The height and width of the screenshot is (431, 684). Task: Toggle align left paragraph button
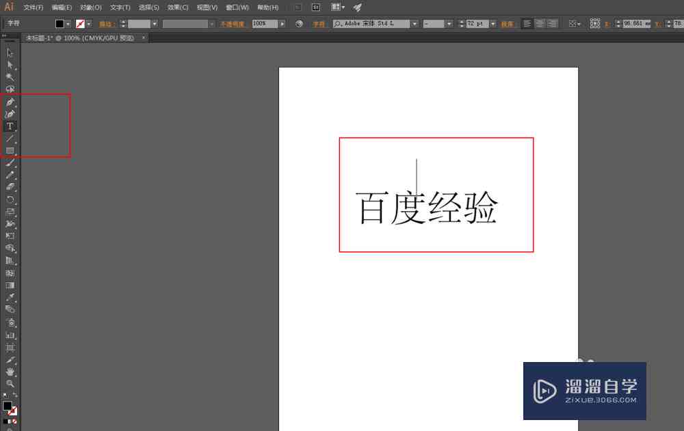pos(527,23)
